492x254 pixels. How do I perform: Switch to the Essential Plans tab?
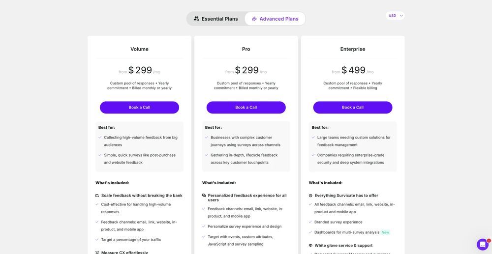(216, 19)
